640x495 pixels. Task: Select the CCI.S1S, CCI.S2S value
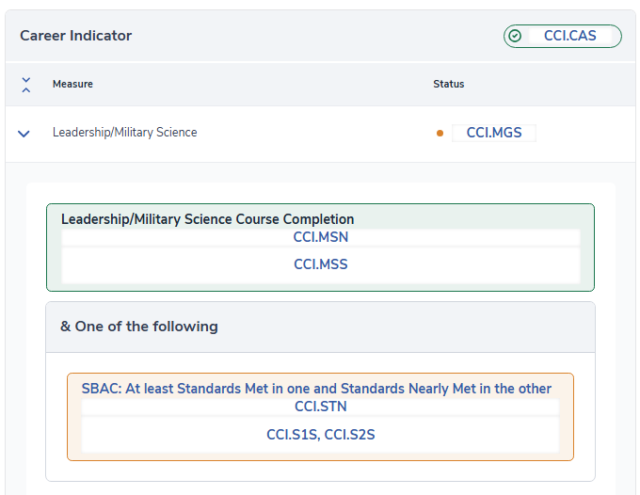320,435
